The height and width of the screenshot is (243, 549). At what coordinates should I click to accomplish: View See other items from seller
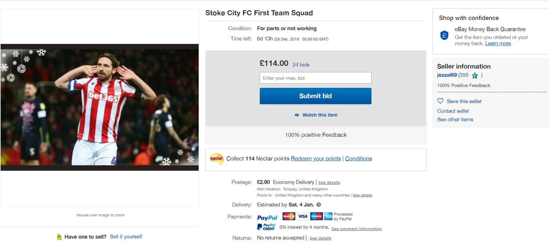[x=455, y=119]
